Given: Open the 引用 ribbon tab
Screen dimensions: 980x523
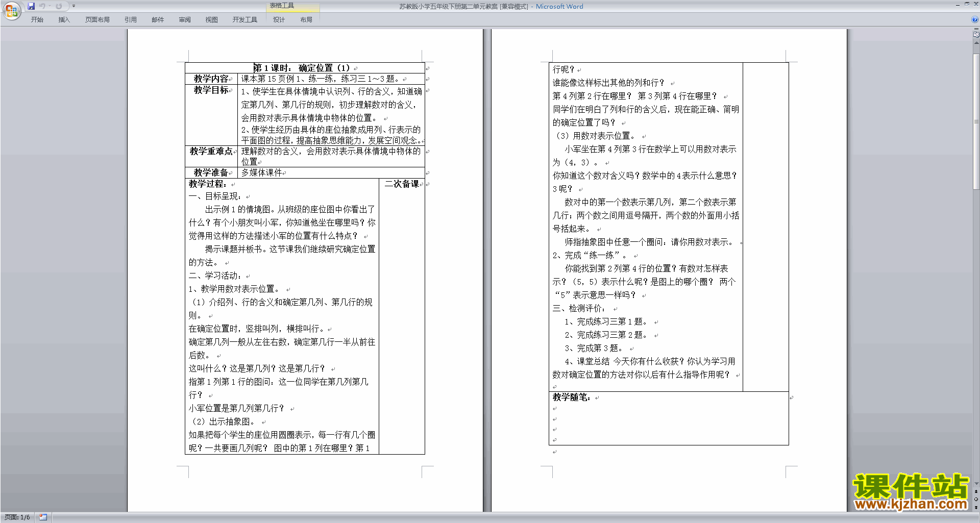Looking at the screenshot, I should click(x=131, y=20).
